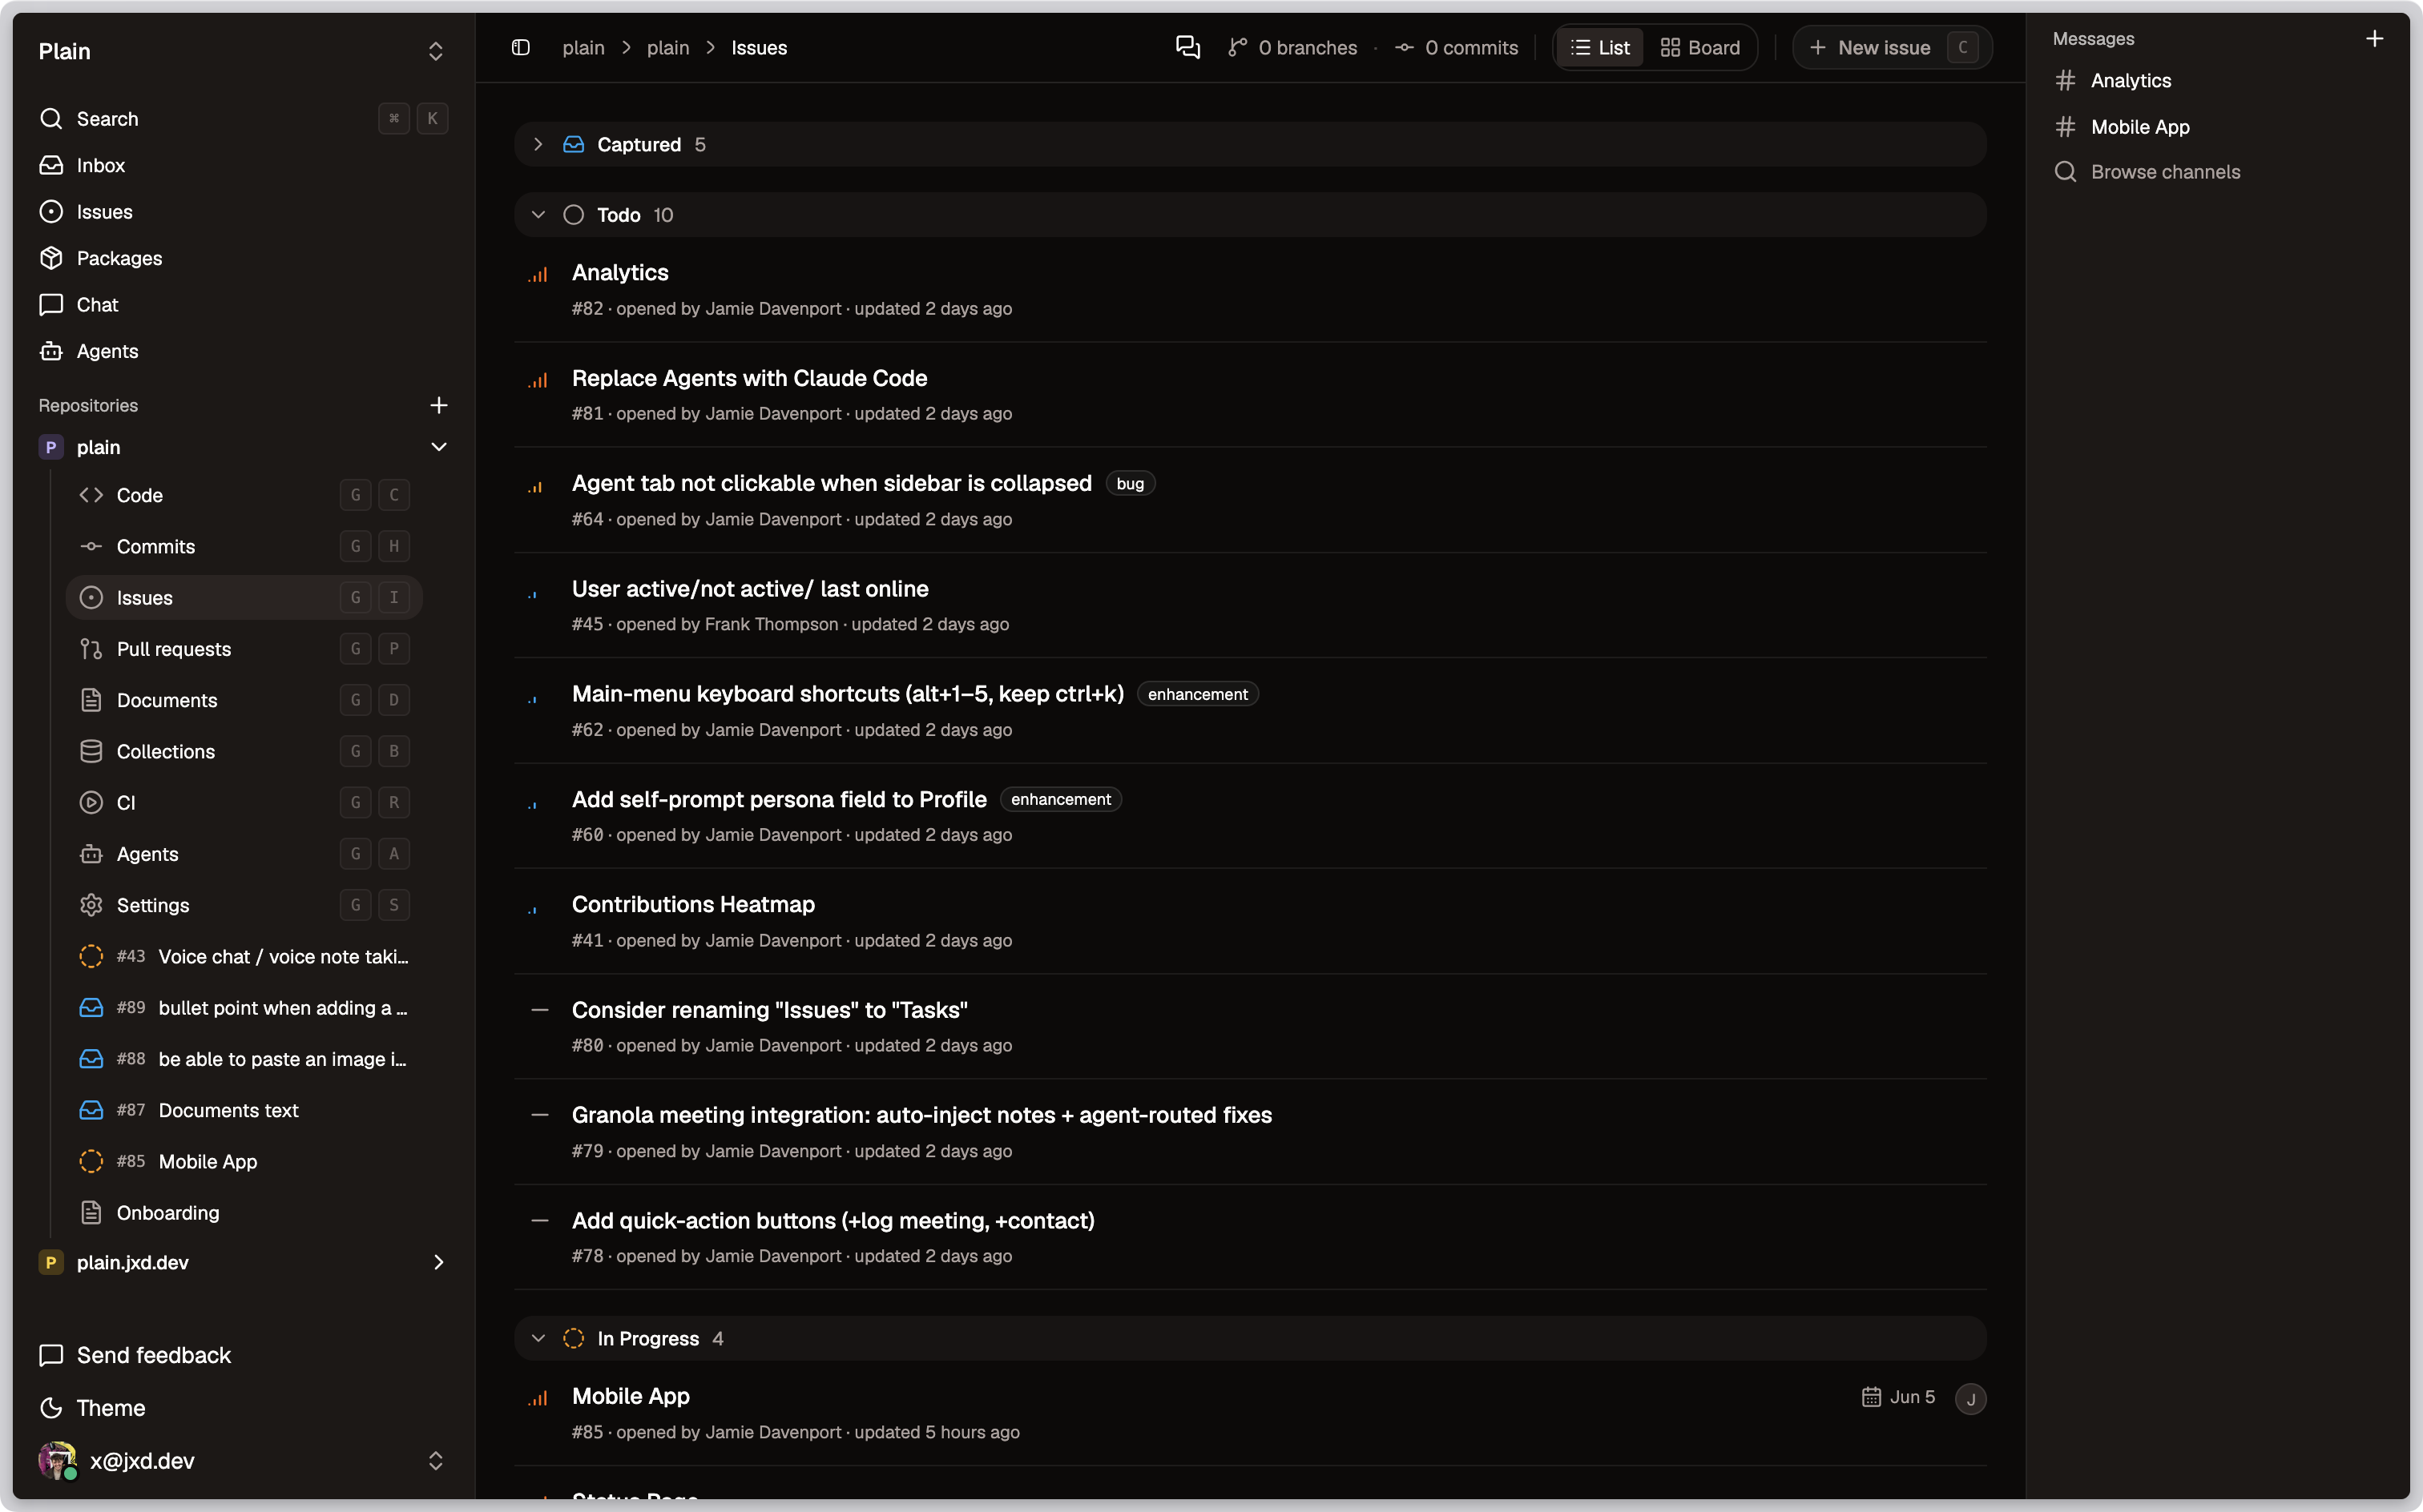Viewport: 2423px width, 1512px height.
Task: Open Code under plain repository
Action: coord(243,495)
